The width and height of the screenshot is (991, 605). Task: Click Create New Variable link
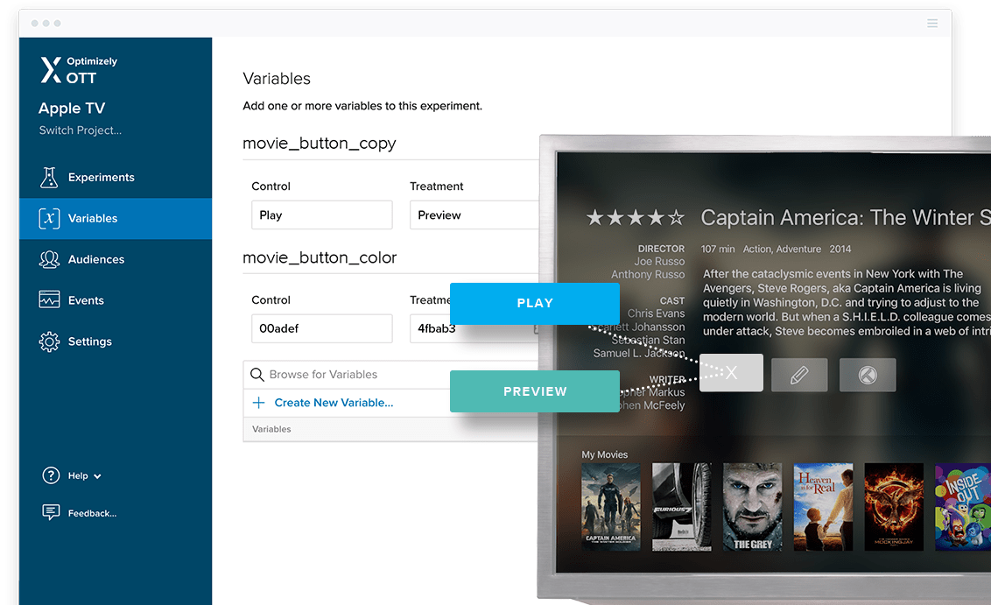pyautogui.click(x=334, y=403)
